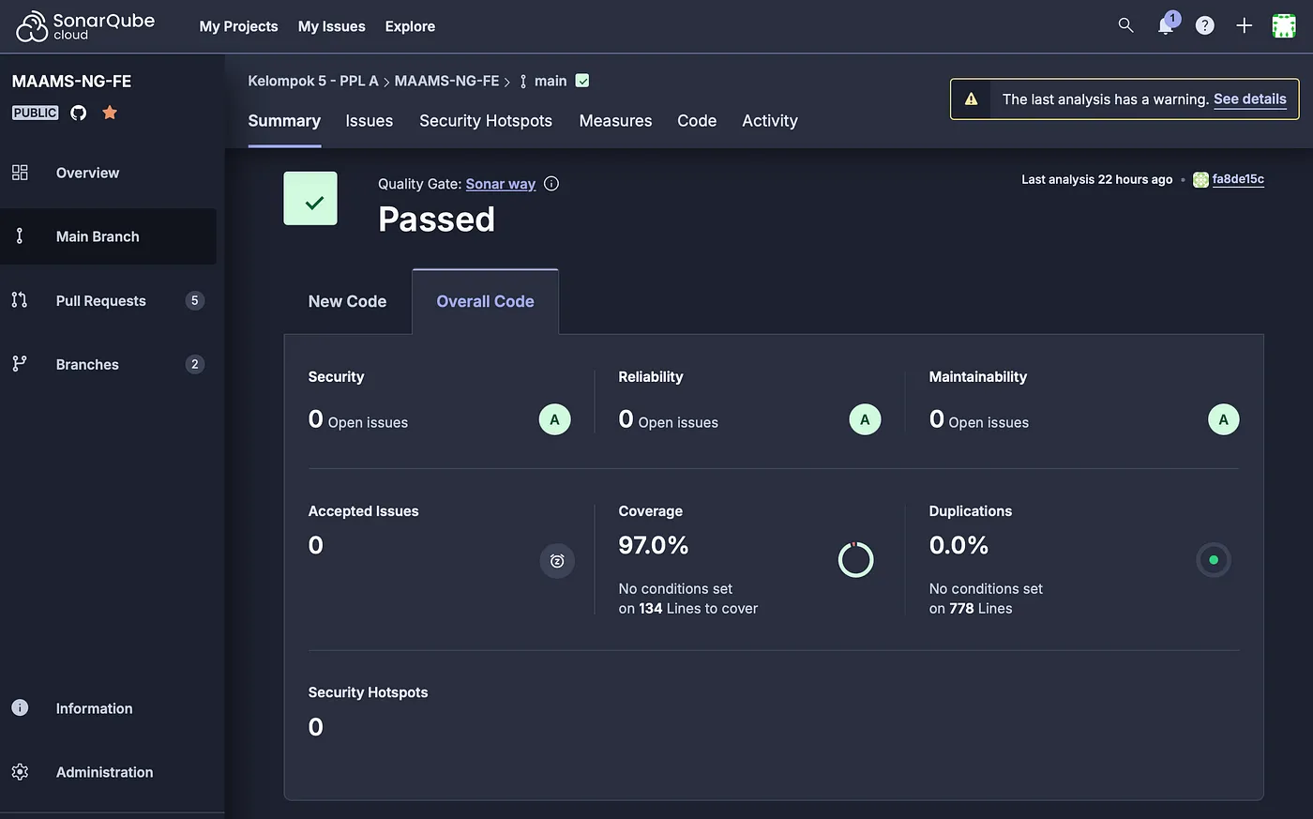Click the Accepted Issues snooze icon
The width and height of the screenshot is (1313, 819).
[x=557, y=561]
